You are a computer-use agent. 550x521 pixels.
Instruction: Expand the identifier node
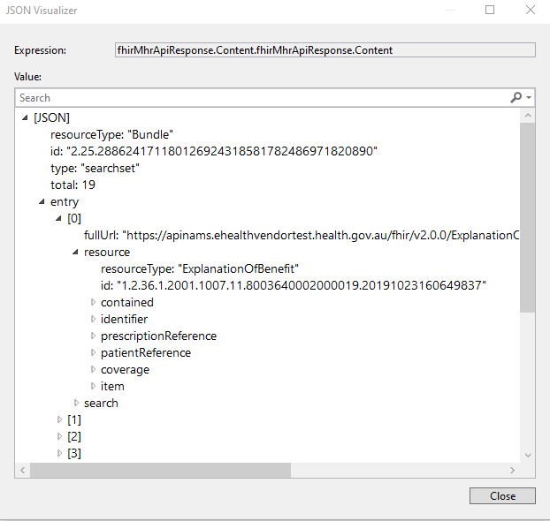click(x=93, y=320)
